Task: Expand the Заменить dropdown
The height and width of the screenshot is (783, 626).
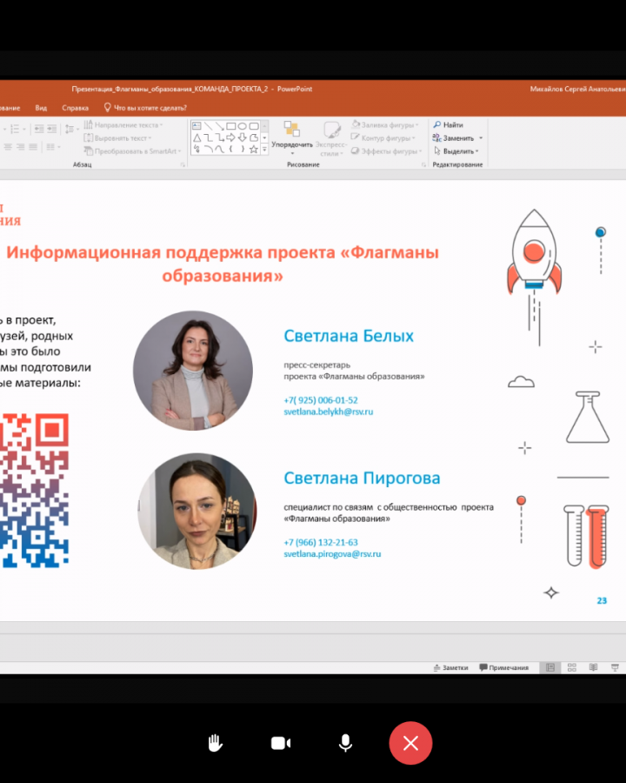Action: [481, 138]
